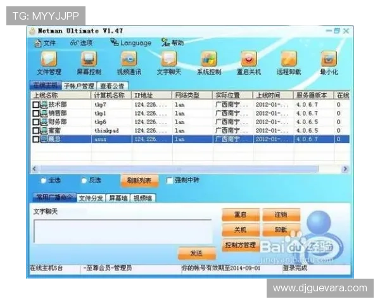Click computer icon in thinkpad row
The height and width of the screenshot is (304, 380).
[x=44, y=130]
